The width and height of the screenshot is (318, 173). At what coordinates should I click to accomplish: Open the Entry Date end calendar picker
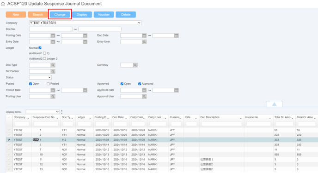tap(85, 42)
